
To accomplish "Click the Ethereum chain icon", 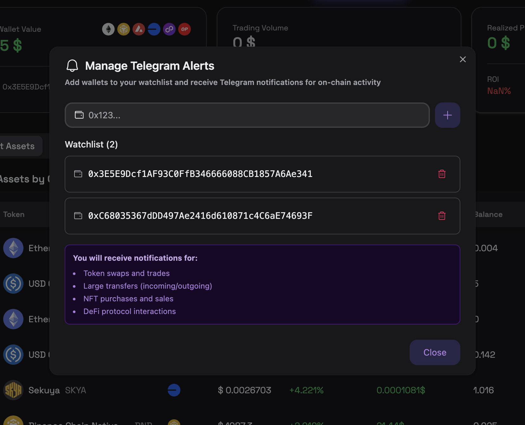I will pyautogui.click(x=108, y=29).
